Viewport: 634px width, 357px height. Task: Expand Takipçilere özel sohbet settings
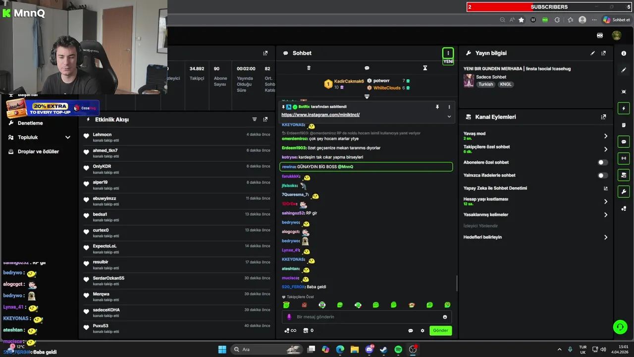[x=605, y=149]
